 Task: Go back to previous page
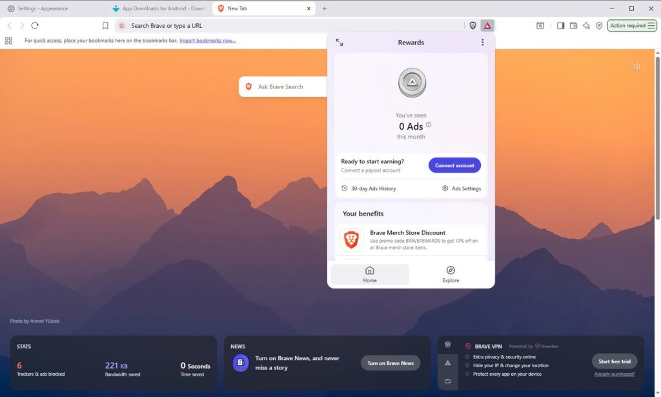[x=9, y=26]
